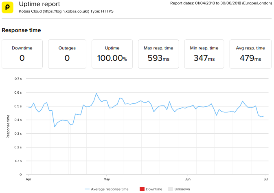Select the Avg resp. time card
274x193 pixels.
[250, 54]
